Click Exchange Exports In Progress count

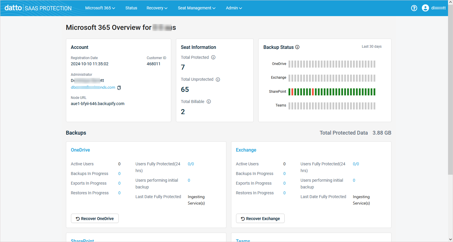point(284,183)
